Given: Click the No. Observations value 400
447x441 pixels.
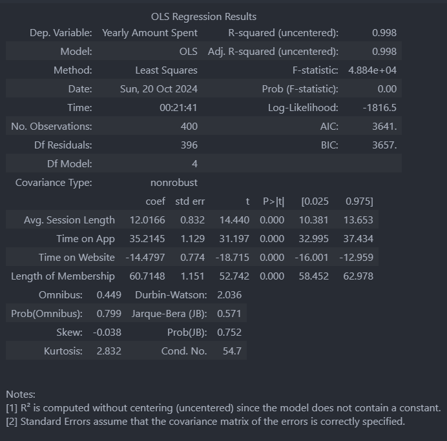Looking at the screenshot, I should 189,127.
